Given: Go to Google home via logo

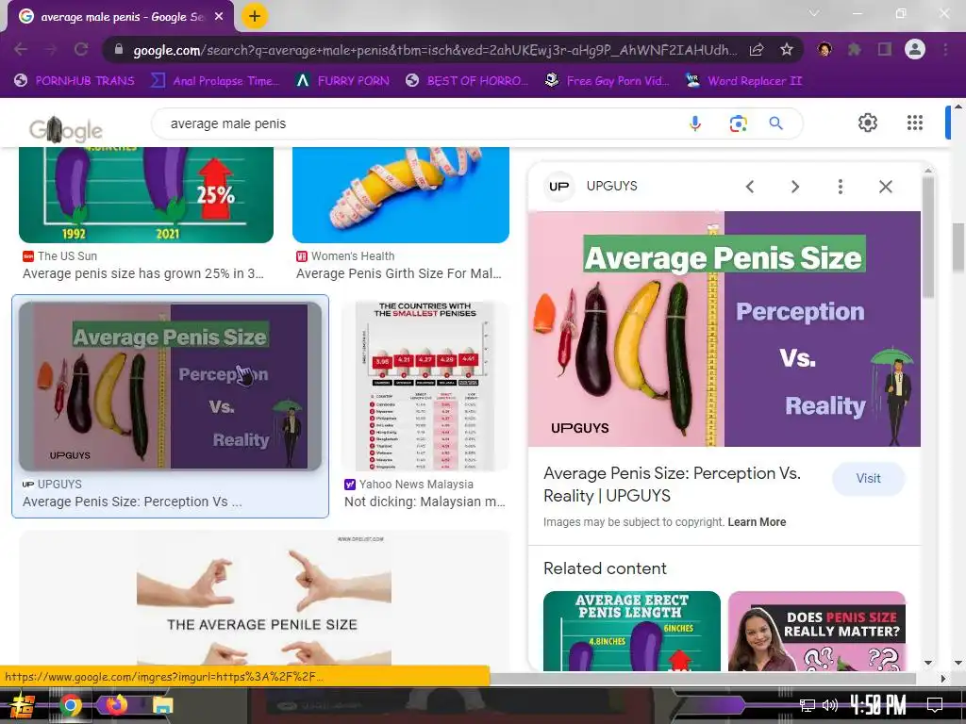Looking at the screenshot, I should click(x=66, y=129).
